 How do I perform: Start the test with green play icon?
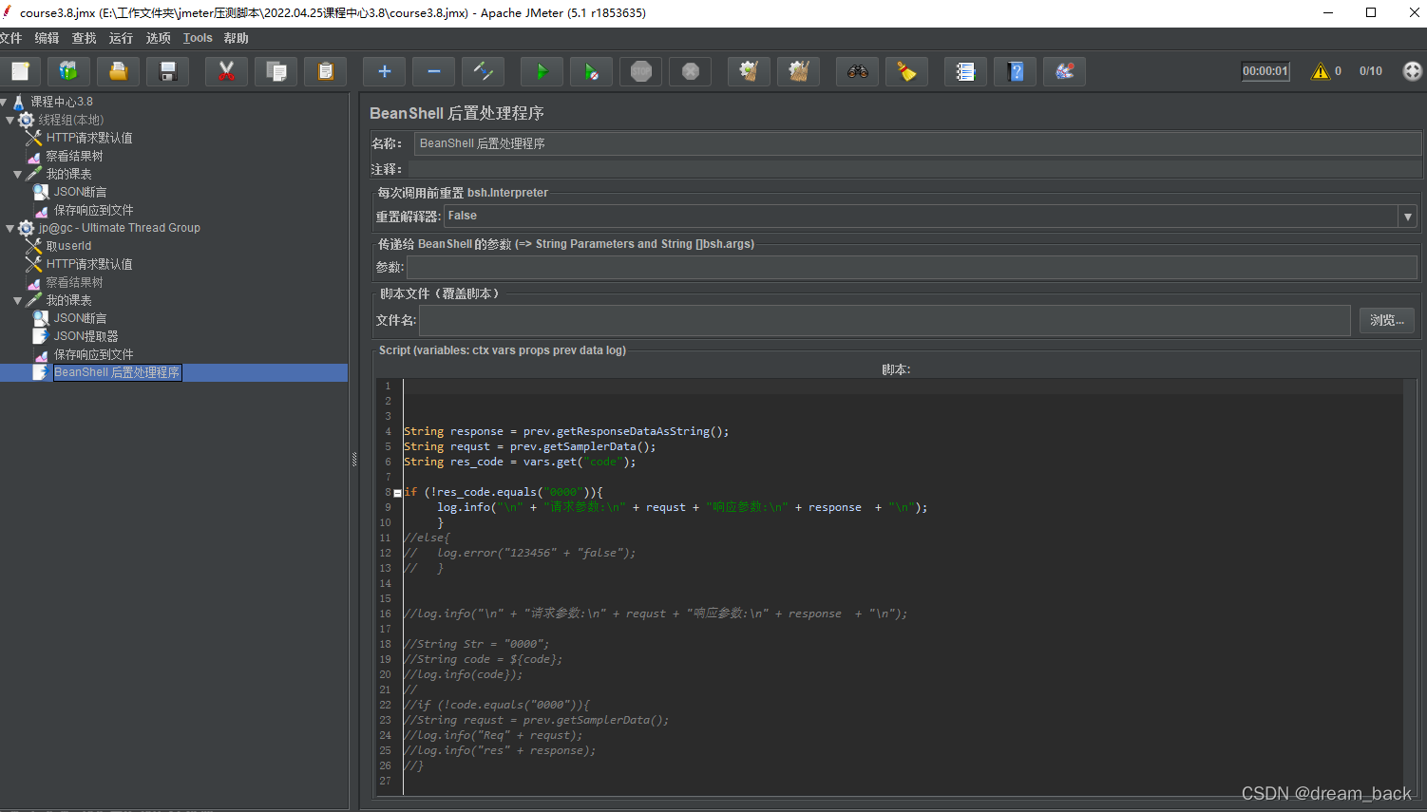(x=542, y=71)
